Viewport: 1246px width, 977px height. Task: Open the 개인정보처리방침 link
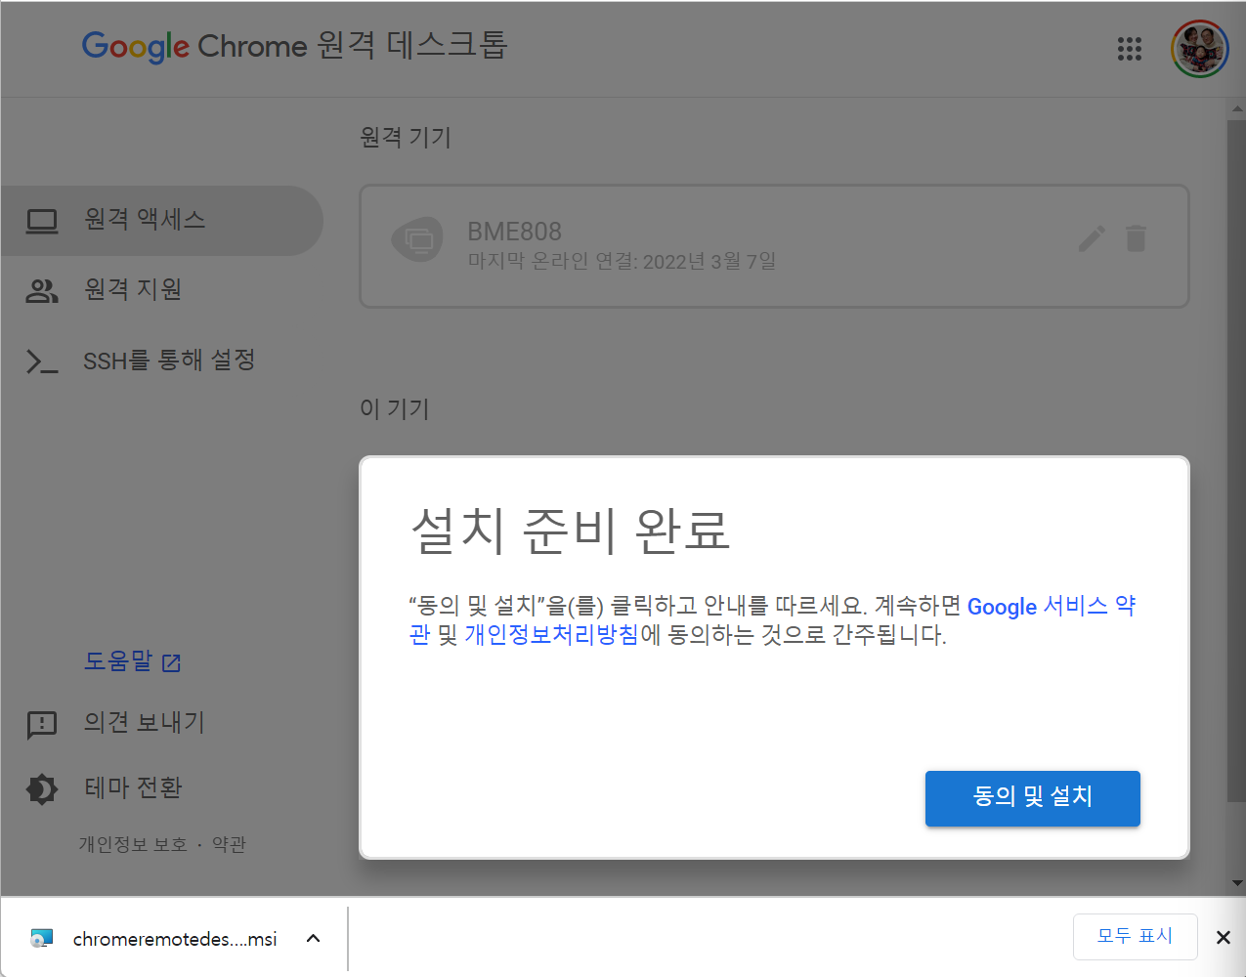(551, 635)
